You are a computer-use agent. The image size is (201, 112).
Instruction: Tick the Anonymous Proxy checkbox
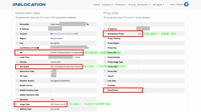pyautogui.click(x=105, y=34)
